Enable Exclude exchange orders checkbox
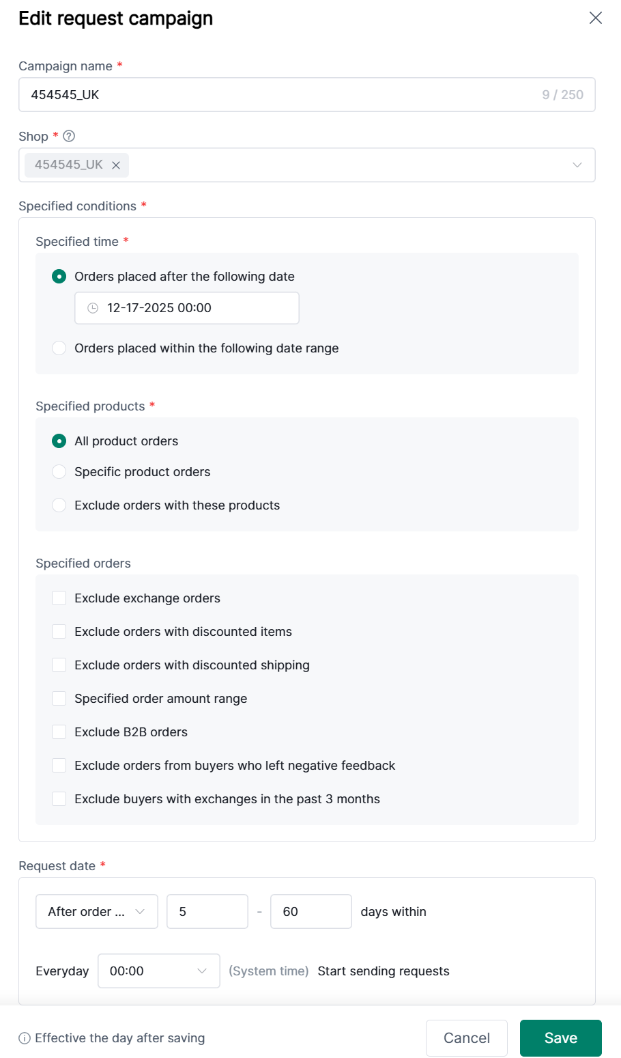Image resolution: width=621 pixels, height=1058 pixels. [59, 598]
